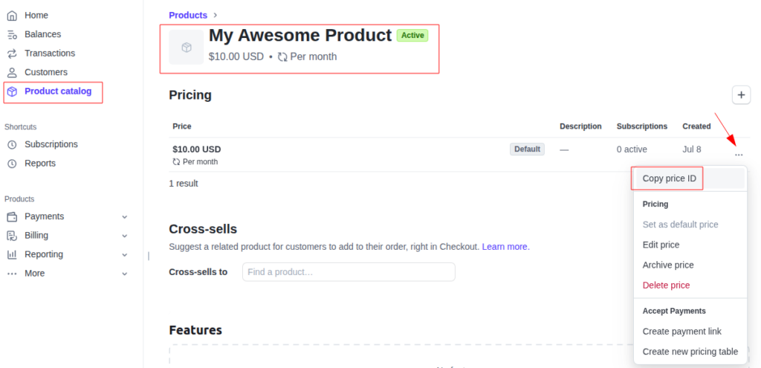Screen dimensions: 761x368
Task: Click the Home icon in sidebar
Action: pos(11,16)
